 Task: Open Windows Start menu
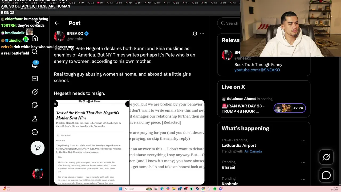pos(120,189)
